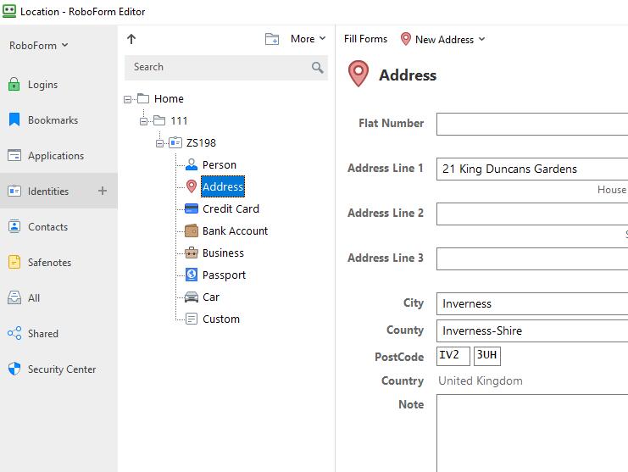Click the new folder icon
628x472 pixels.
pyautogui.click(x=272, y=39)
